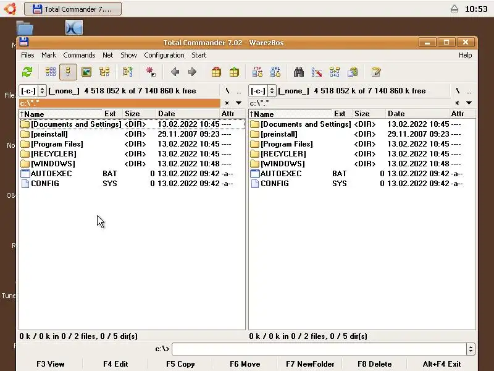Open right panel directory hotlist asterisk
Image resolution: width=494 pixels, height=371 pixels.
(x=457, y=103)
